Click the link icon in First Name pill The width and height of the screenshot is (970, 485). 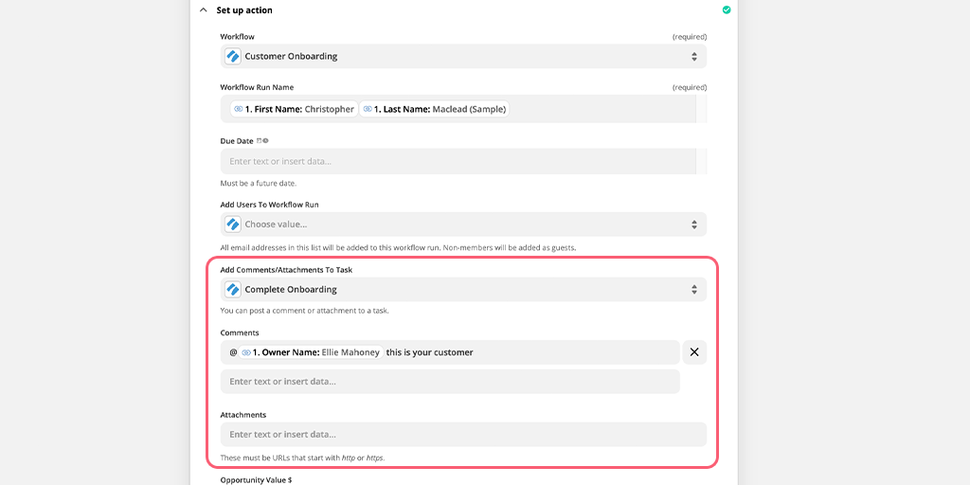click(238, 109)
